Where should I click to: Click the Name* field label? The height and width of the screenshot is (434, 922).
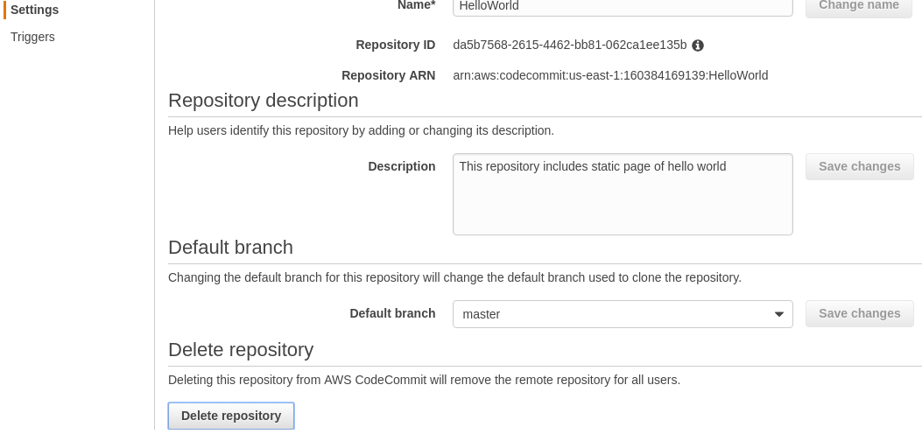(x=416, y=5)
